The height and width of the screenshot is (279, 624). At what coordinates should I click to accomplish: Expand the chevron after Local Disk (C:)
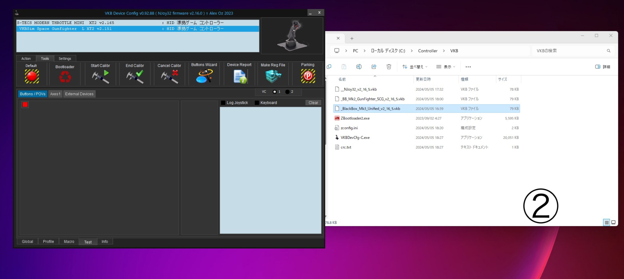point(411,51)
